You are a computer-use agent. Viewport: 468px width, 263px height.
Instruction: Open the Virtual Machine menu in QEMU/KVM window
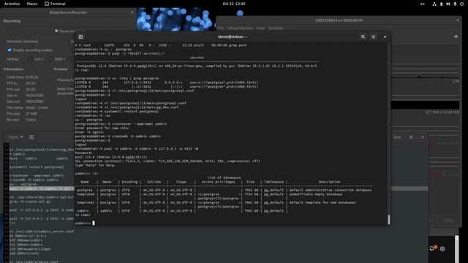[240, 28]
